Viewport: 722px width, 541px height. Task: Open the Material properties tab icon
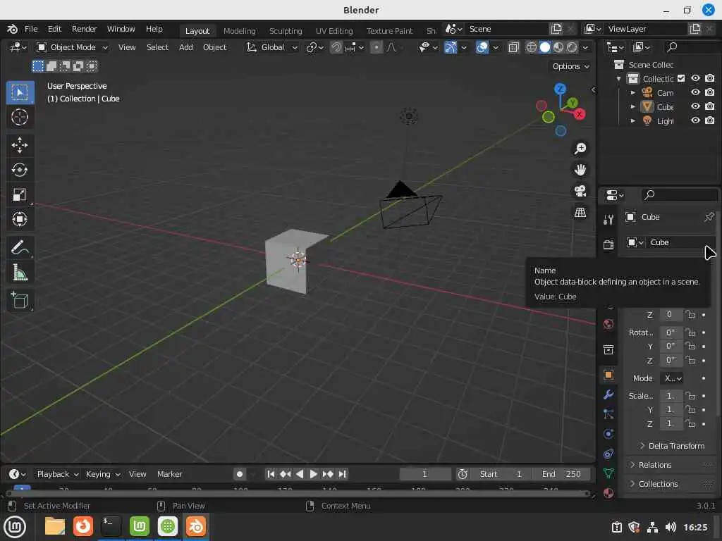point(608,492)
